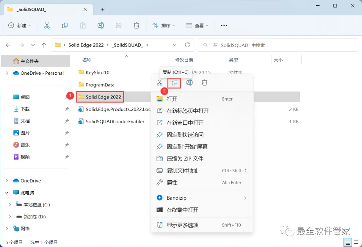Click the Cut icon in the toolbar

[x=47, y=25]
